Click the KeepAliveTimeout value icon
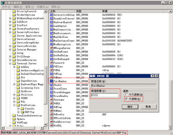The image size is (173, 135). pos(51,18)
